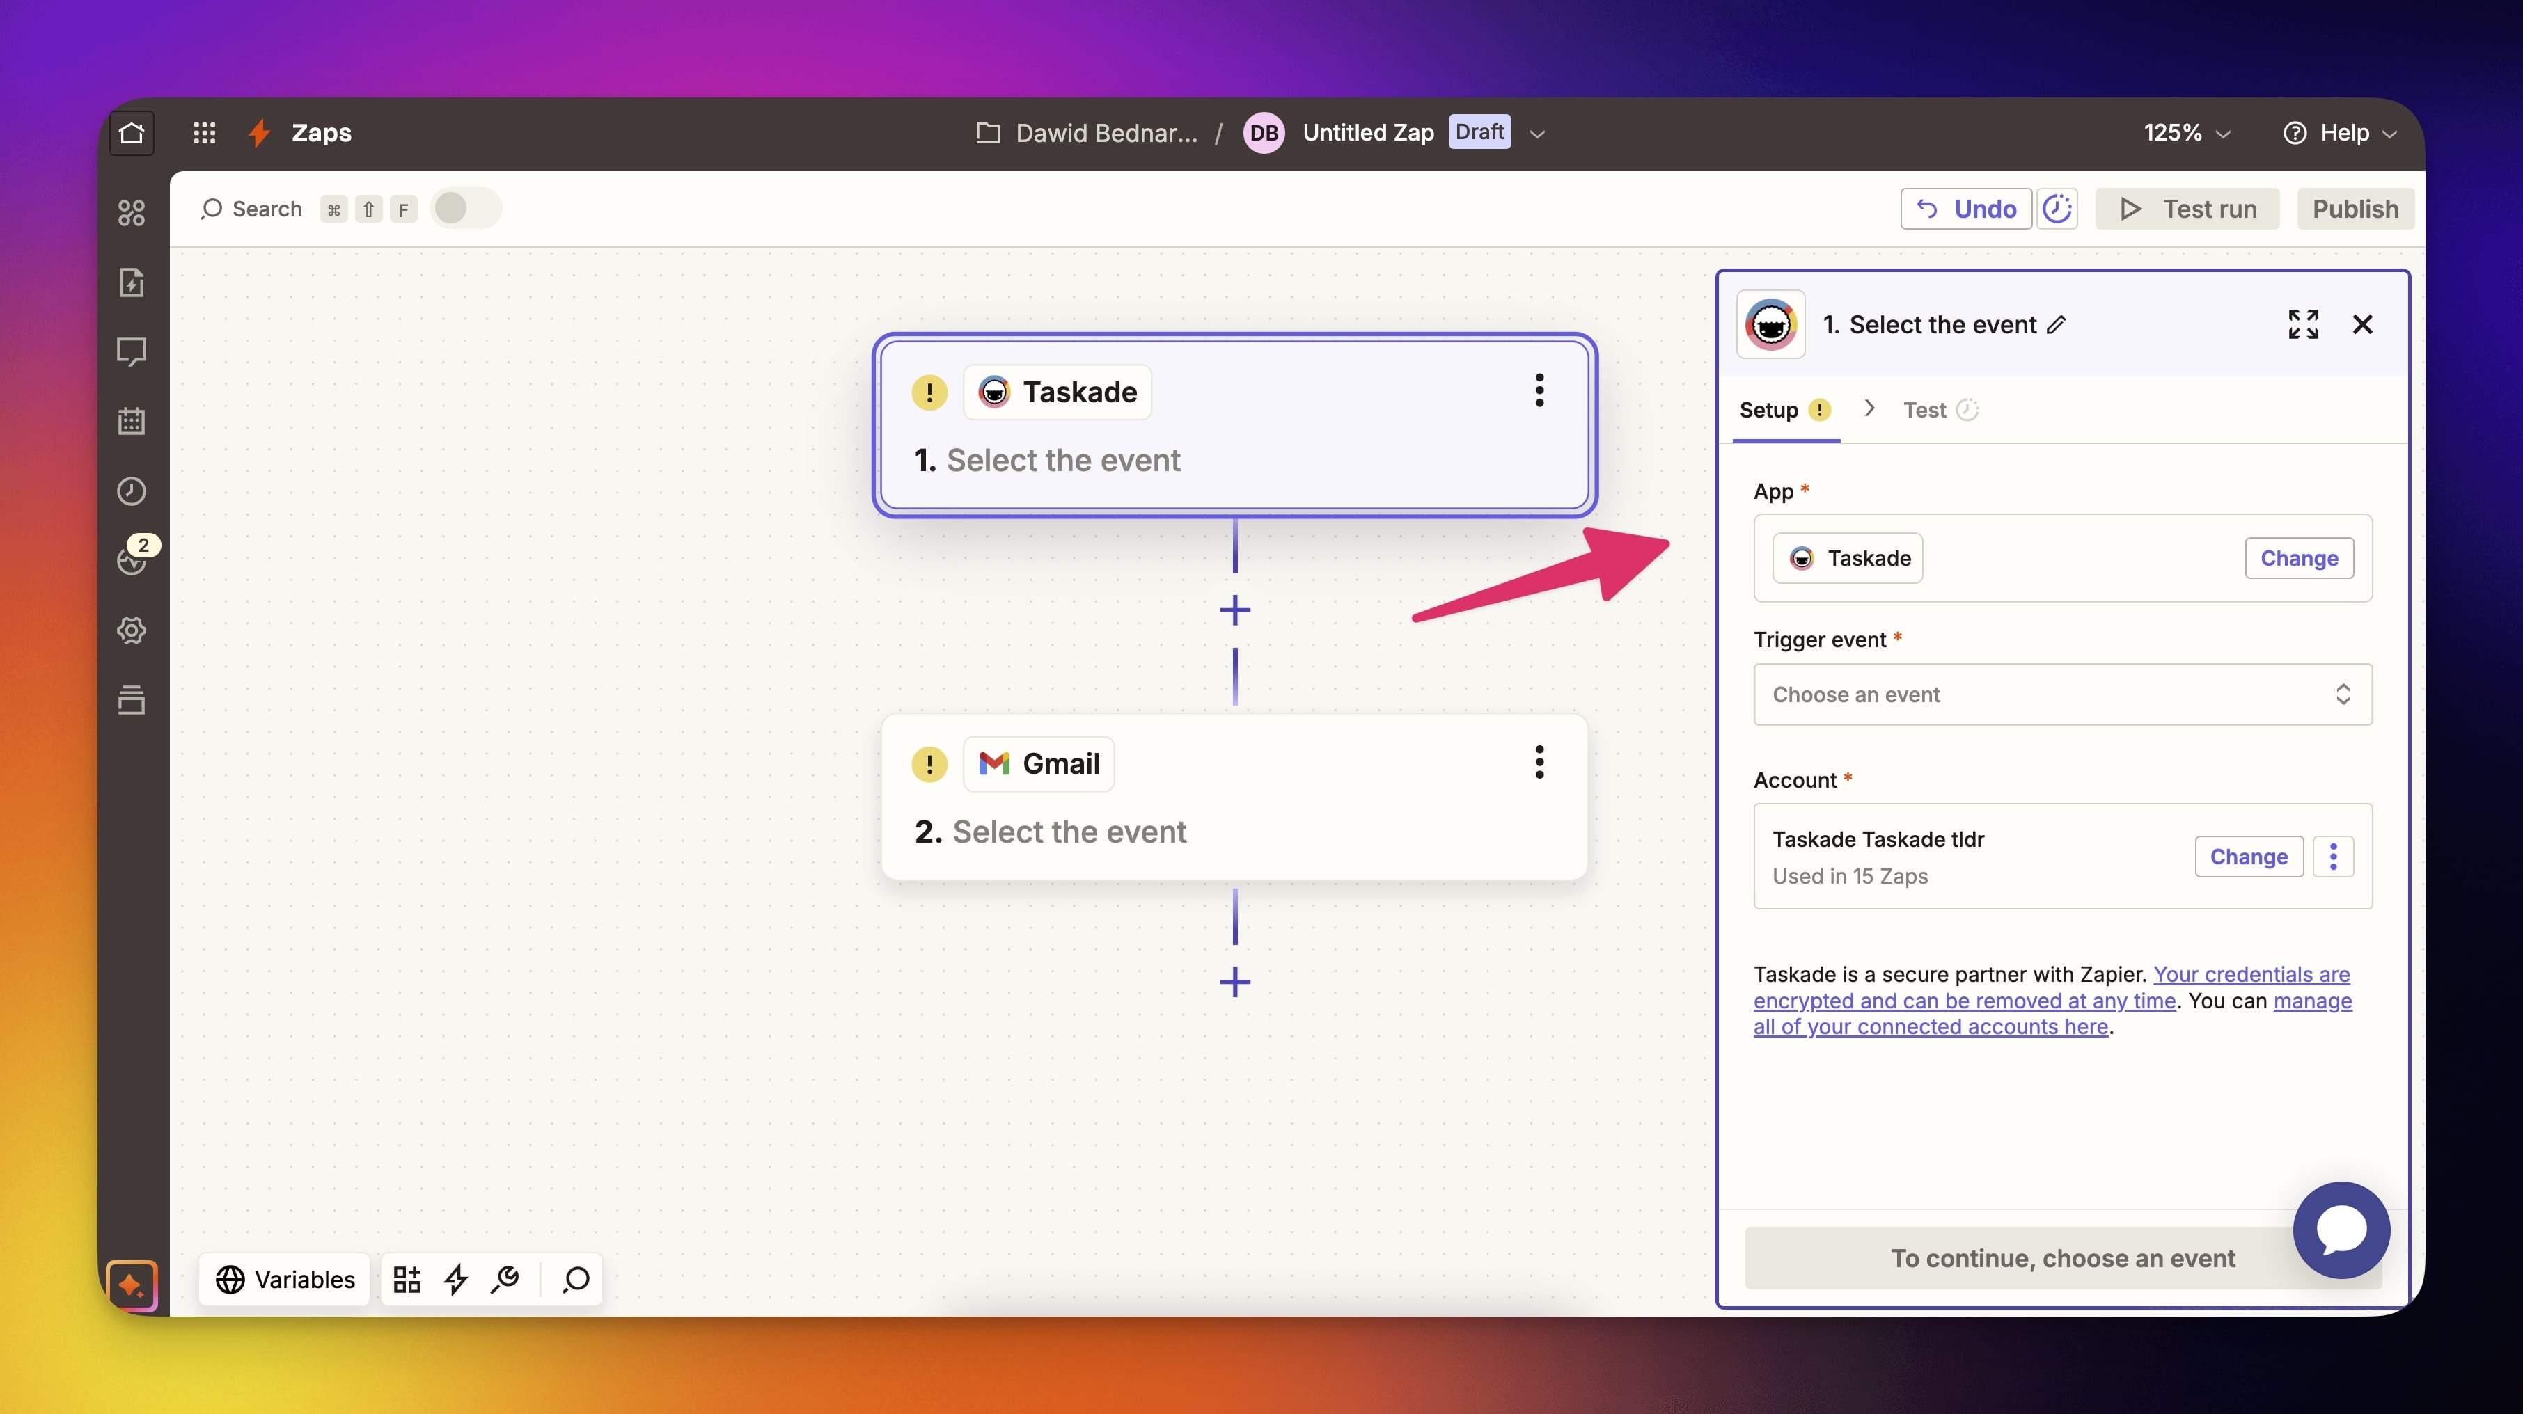Click the expand panel fullscreen icon
2523x1414 pixels.
2302,324
